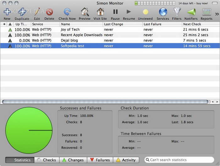The height and width of the screenshot is (166, 220).
Task: Click the status triangle of Recent Apple Downloads
Action: [x=10, y=35]
